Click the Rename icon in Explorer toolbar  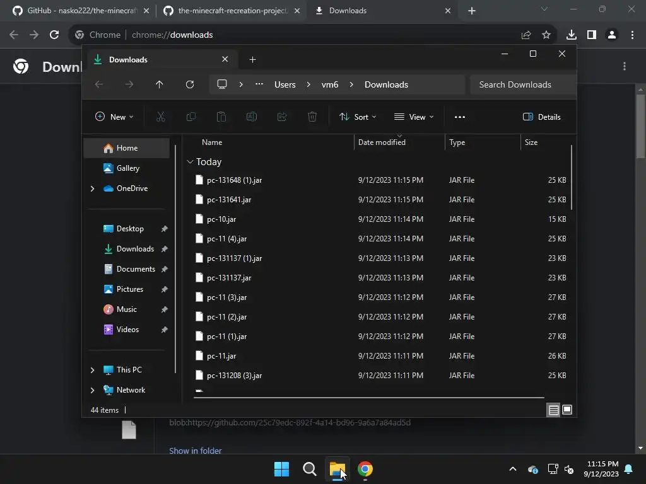point(252,117)
